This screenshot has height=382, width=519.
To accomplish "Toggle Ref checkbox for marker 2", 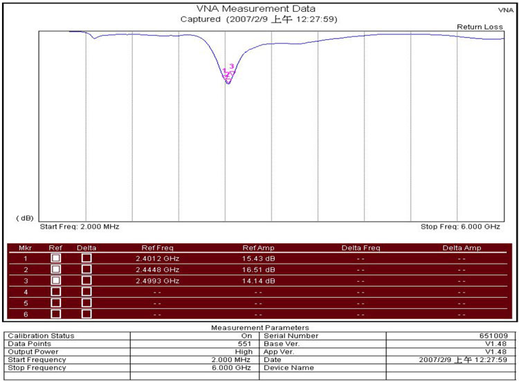I will [x=56, y=269].
